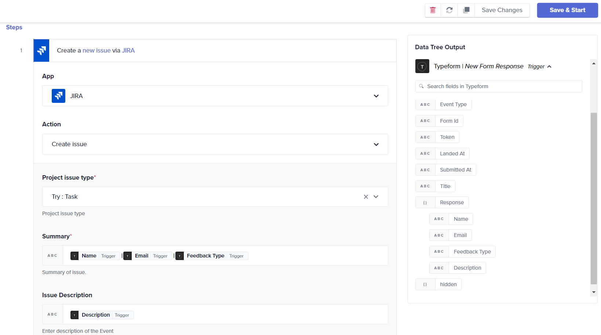Click the red trash delete icon
Image resolution: width=601 pixels, height=335 pixels.
click(x=433, y=10)
